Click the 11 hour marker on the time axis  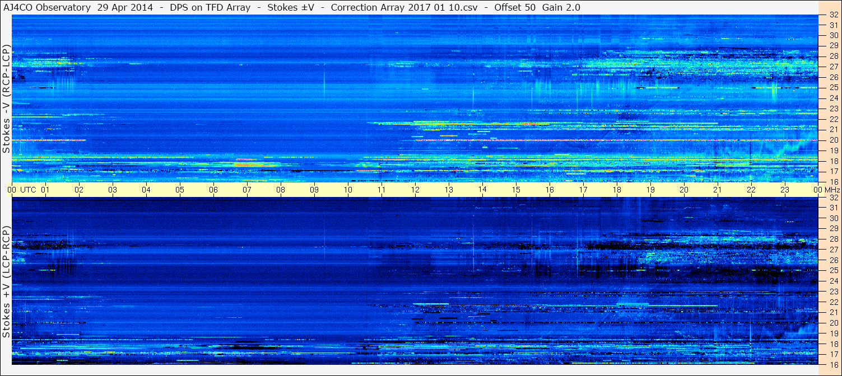[x=382, y=190]
